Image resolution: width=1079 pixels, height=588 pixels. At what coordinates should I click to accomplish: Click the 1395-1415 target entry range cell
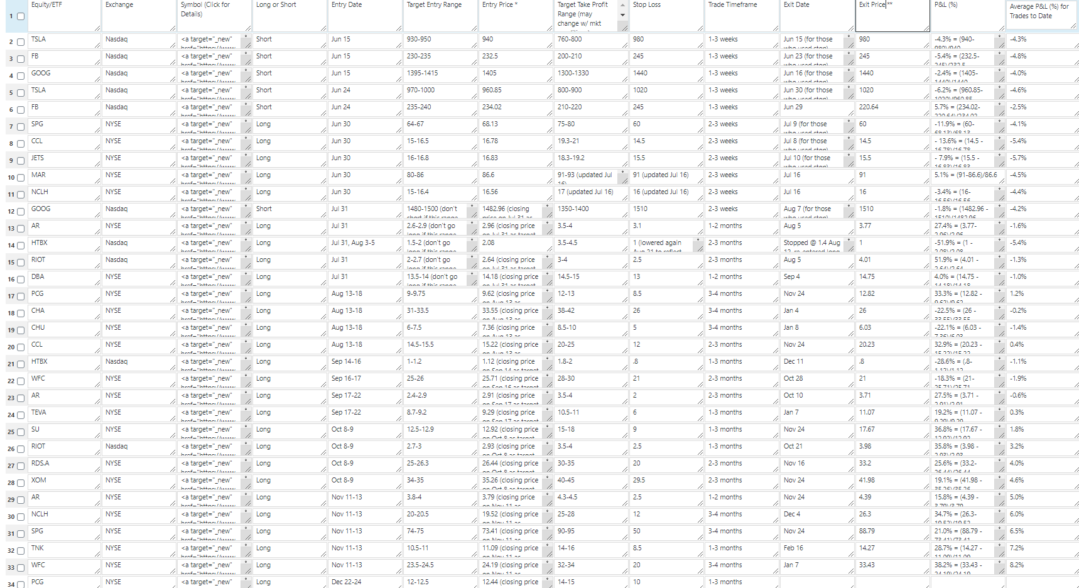[x=441, y=75]
